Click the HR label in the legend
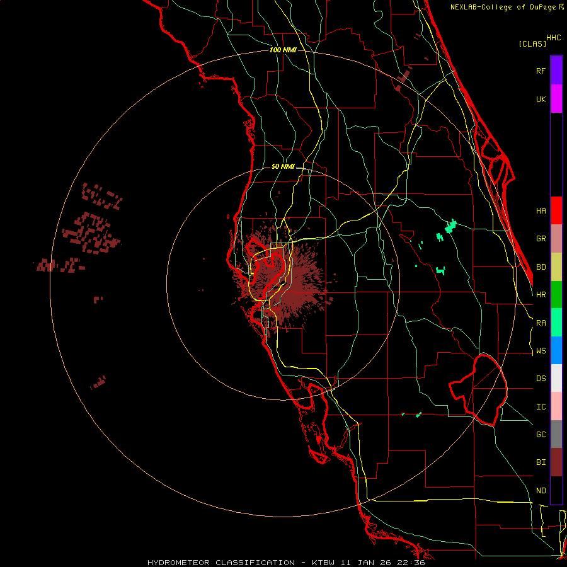Screen dimensions: 567x567 [541, 295]
